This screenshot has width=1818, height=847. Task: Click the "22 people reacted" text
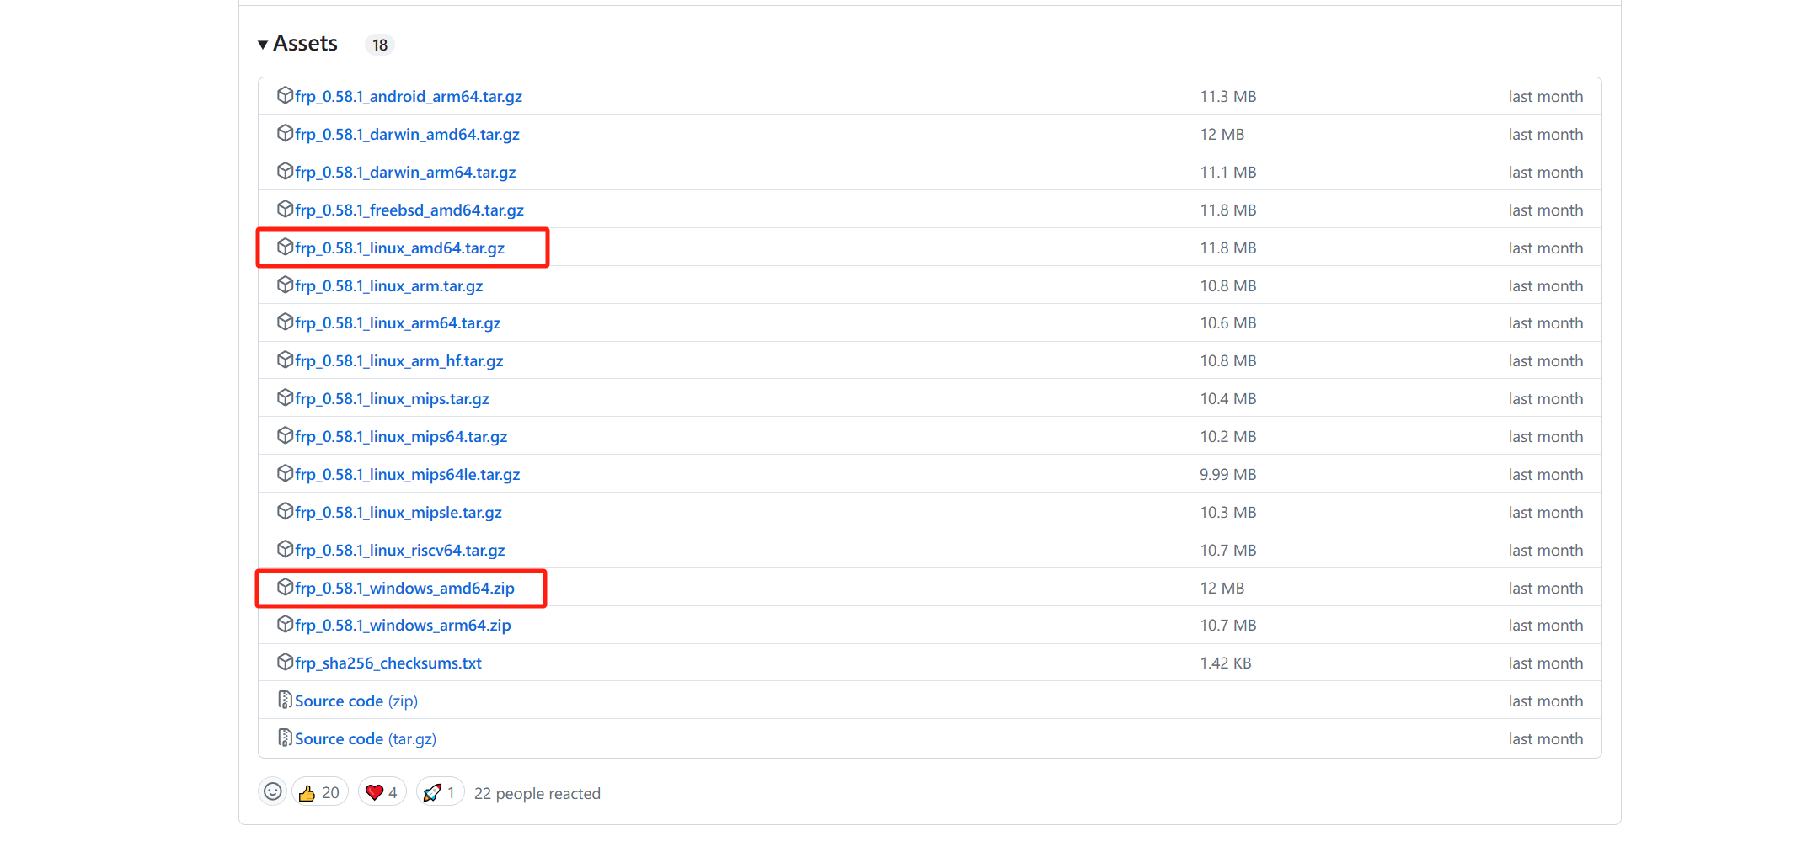[537, 793]
